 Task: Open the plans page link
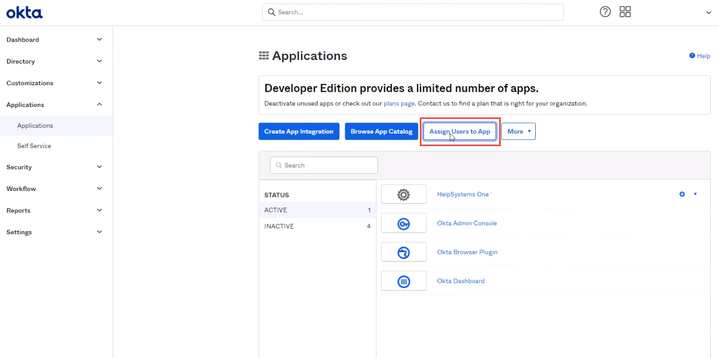399,104
